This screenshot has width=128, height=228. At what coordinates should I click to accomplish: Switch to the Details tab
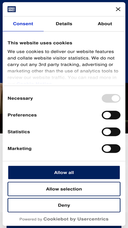click(64, 24)
